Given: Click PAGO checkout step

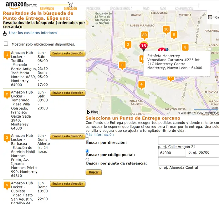Looking at the screenshot, I should [x=163, y=9].
